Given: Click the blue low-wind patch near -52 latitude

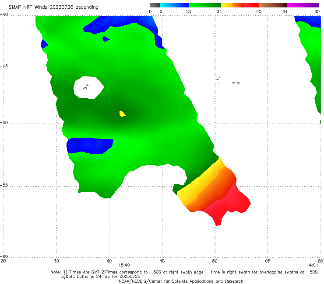Looking at the screenshot, I should 90,145.
